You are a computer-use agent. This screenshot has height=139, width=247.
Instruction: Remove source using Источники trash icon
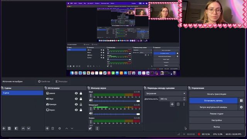click(x=52, y=129)
